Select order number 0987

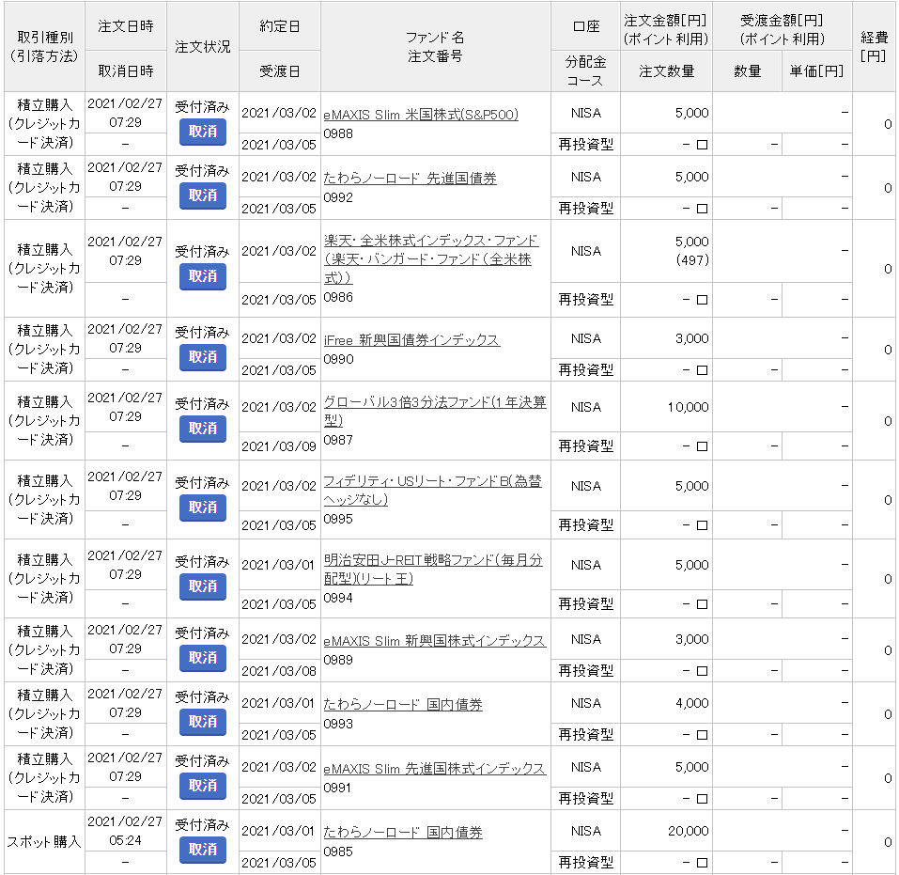coord(338,440)
